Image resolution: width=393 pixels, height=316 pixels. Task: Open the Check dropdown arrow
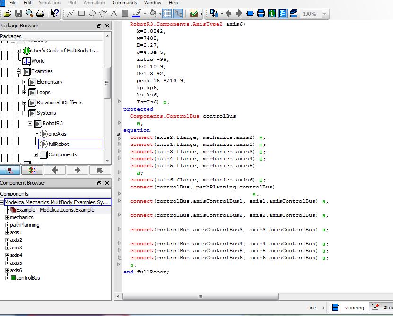pyautogui.click(x=201, y=14)
